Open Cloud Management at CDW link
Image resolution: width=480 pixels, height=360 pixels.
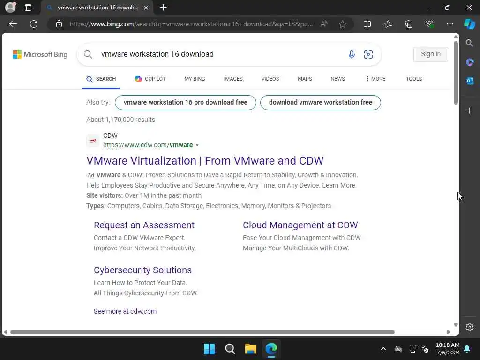pos(300,225)
